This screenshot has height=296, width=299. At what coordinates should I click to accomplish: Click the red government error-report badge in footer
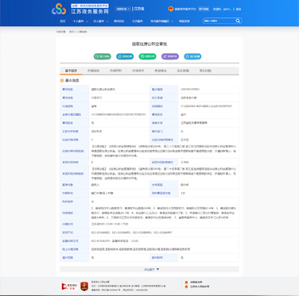click(69, 286)
